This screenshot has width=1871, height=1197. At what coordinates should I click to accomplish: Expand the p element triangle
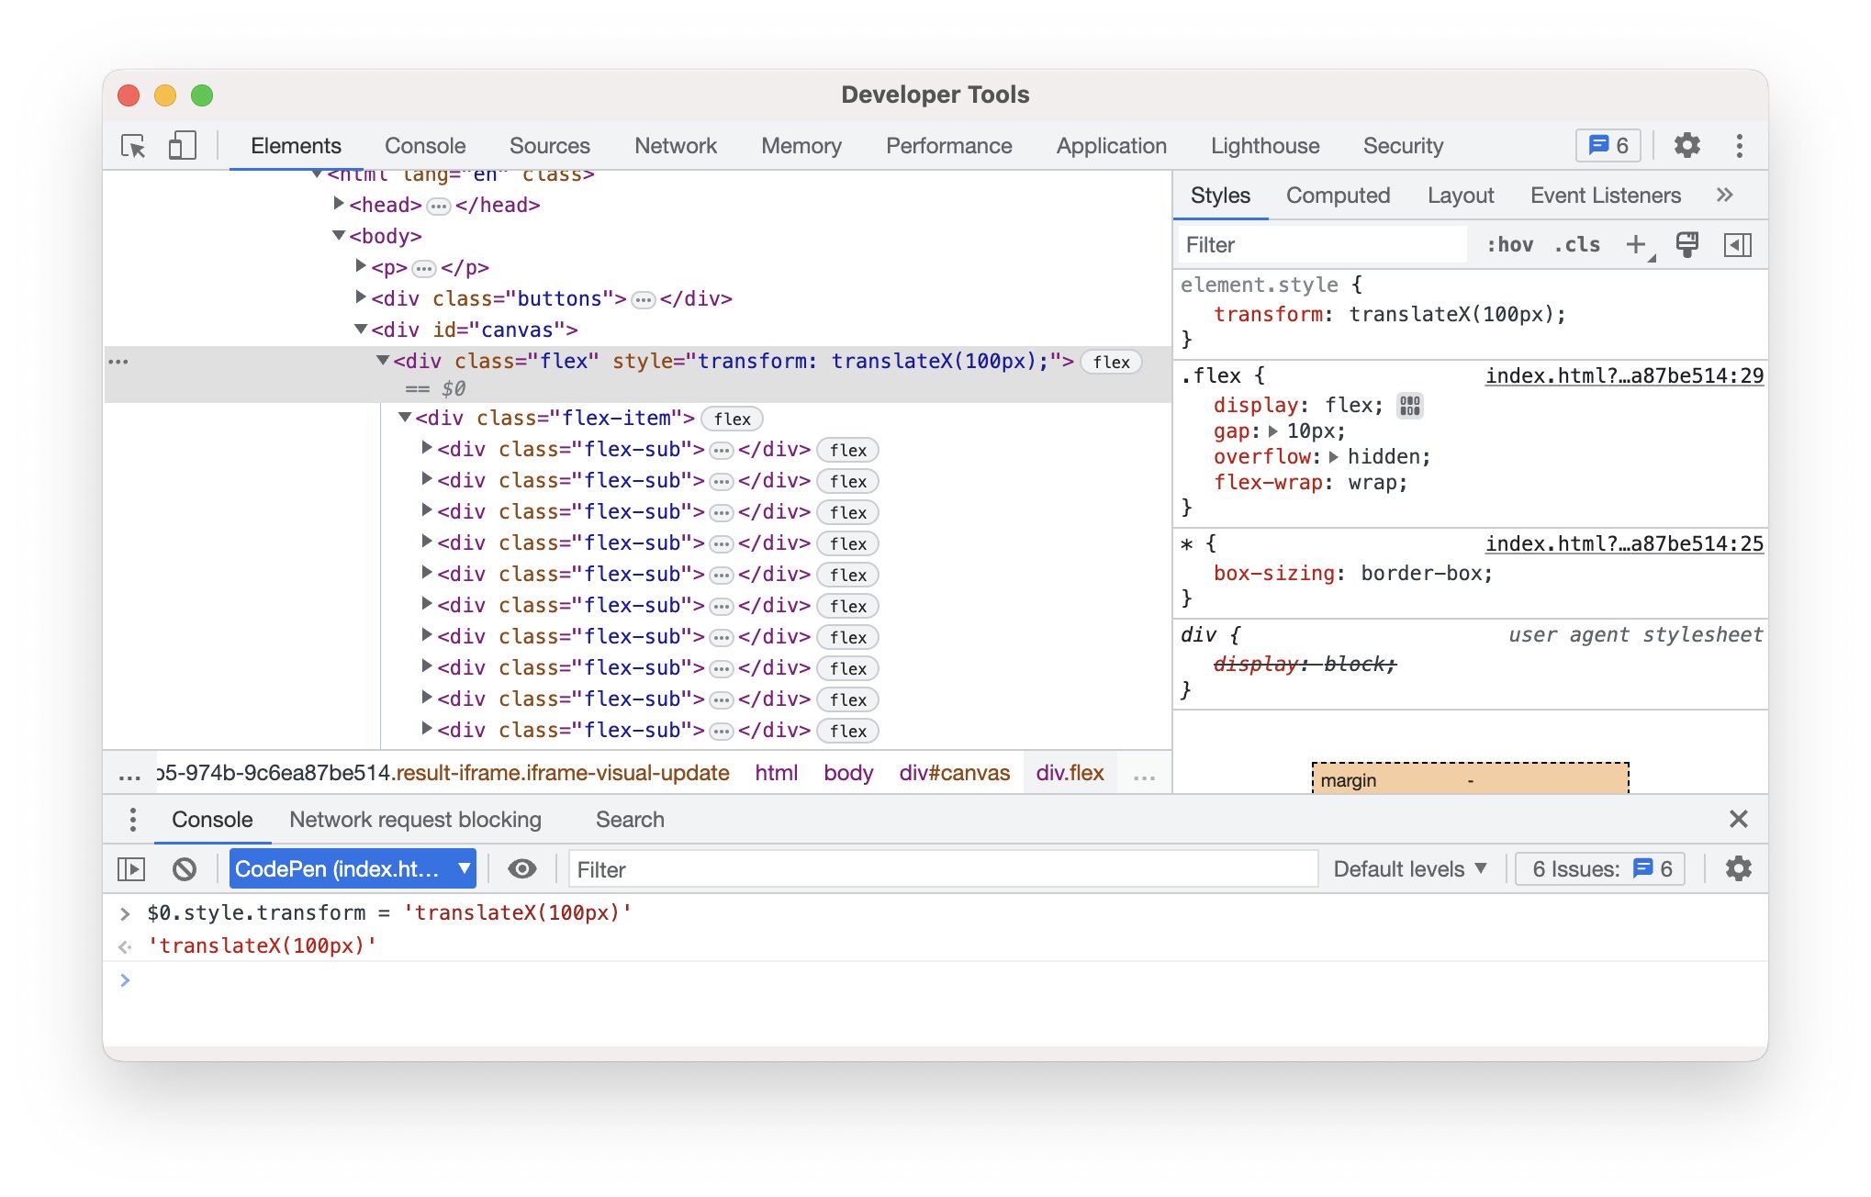pos(361,266)
